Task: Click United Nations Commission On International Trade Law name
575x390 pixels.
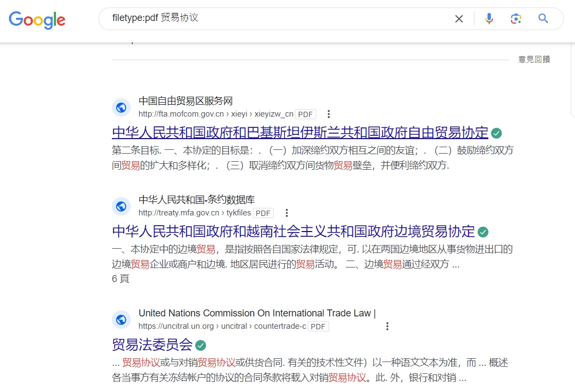Action: (x=257, y=314)
